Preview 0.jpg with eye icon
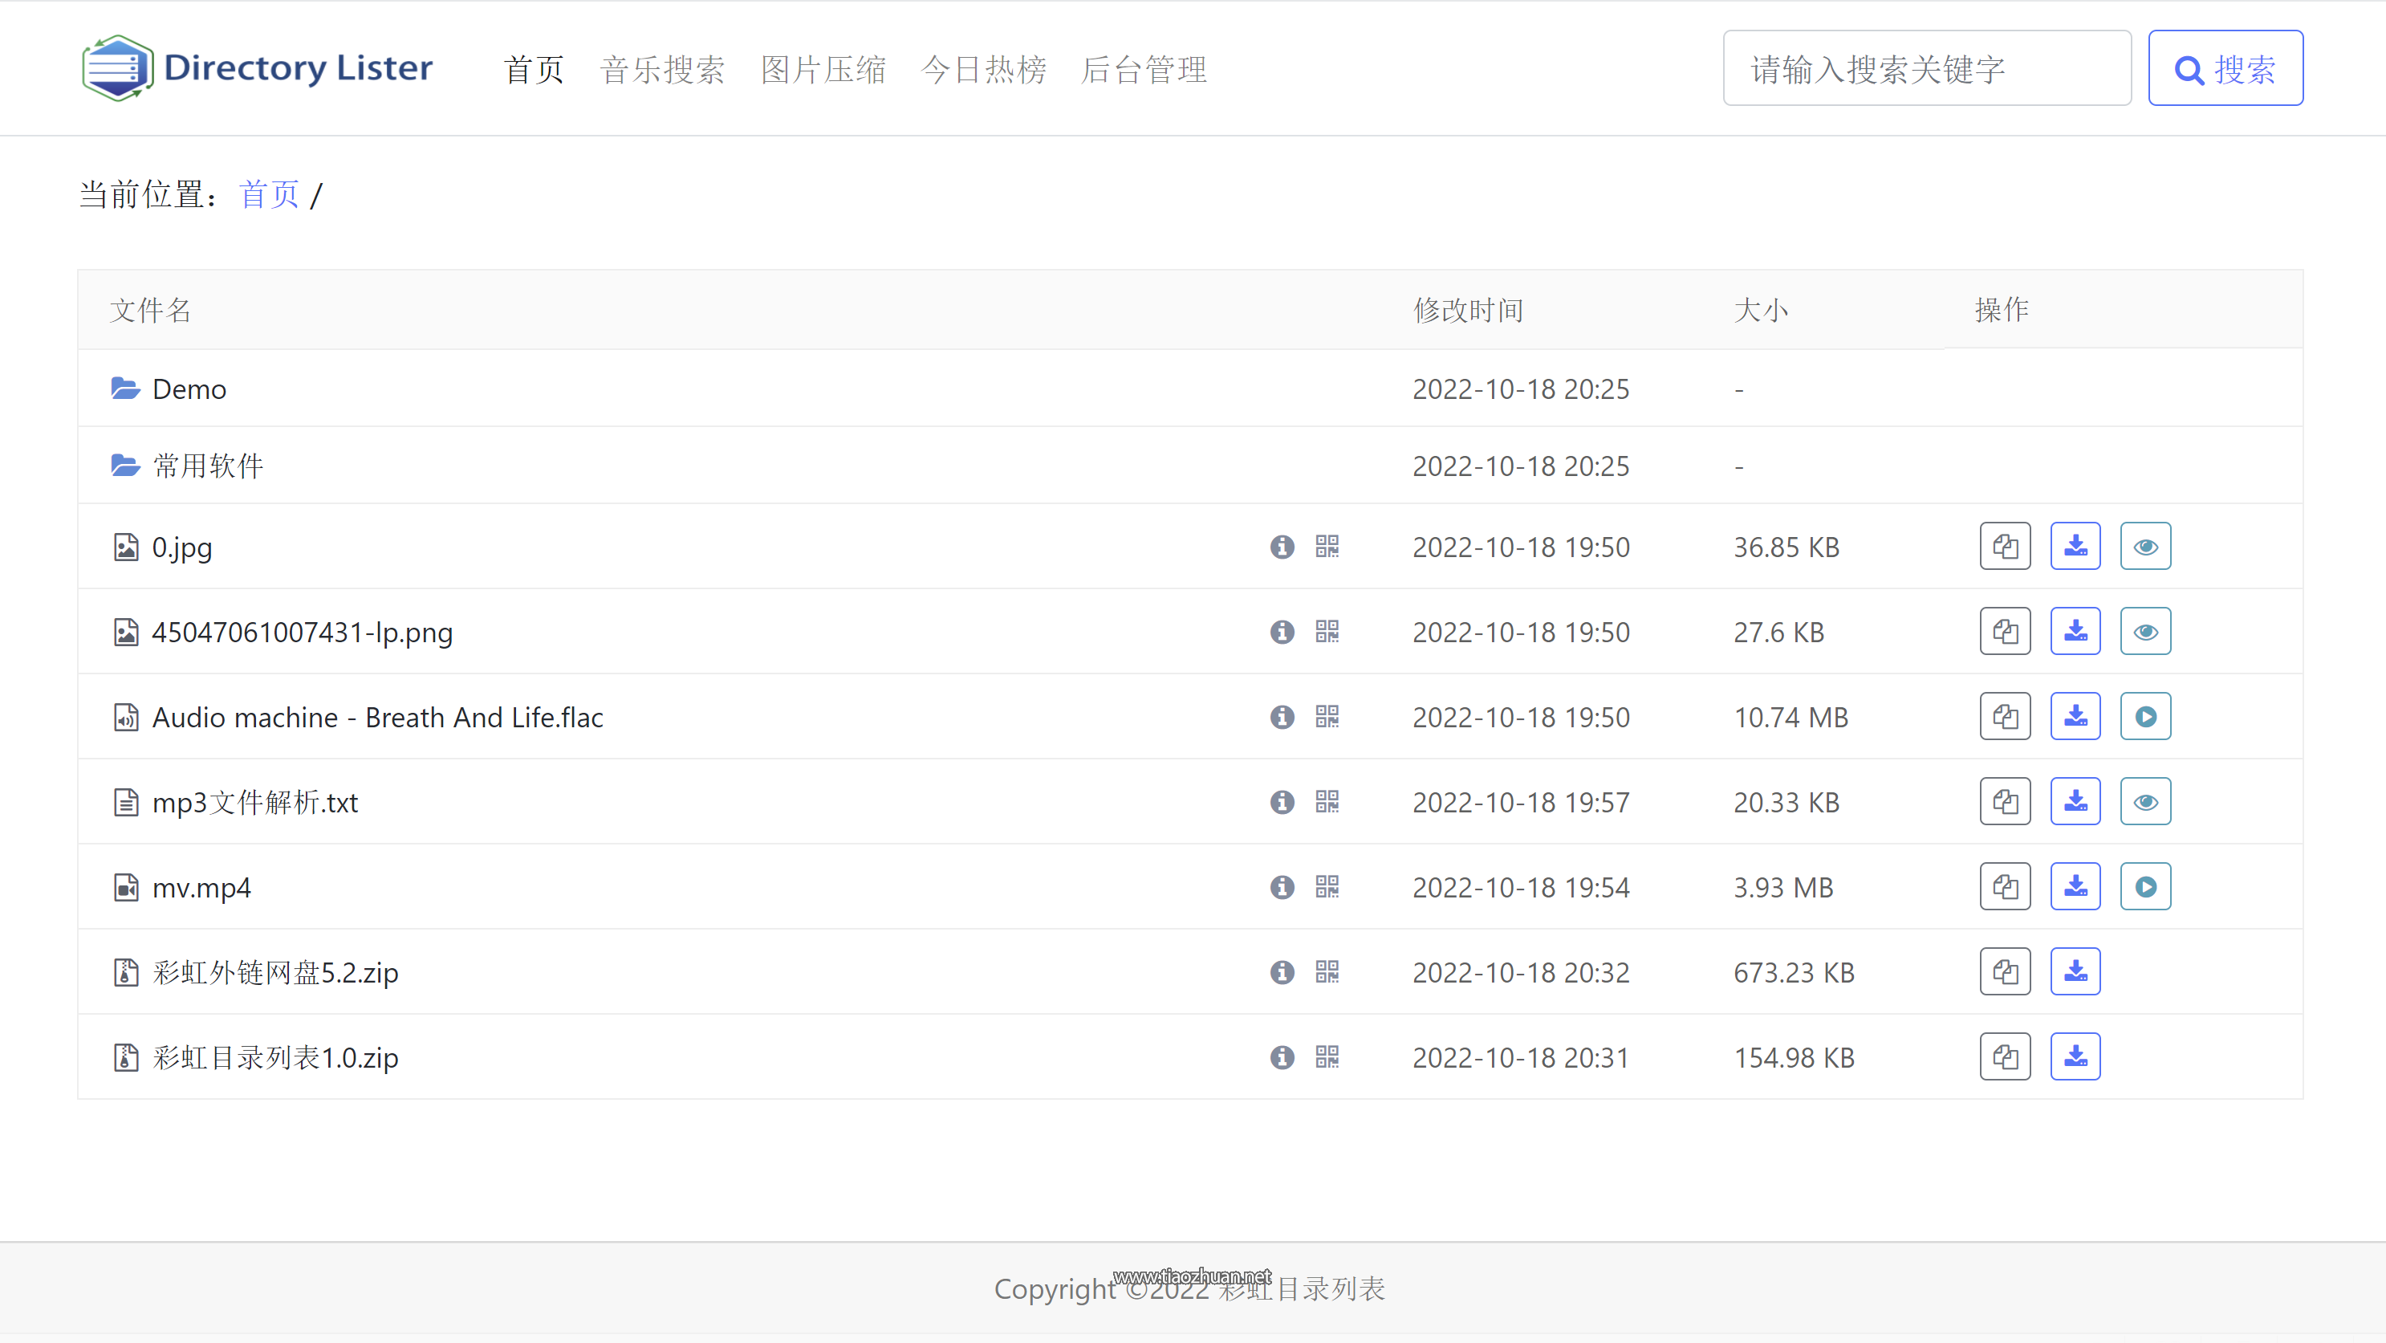The height and width of the screenshot is (1343, 2386). pos(2145,547)
